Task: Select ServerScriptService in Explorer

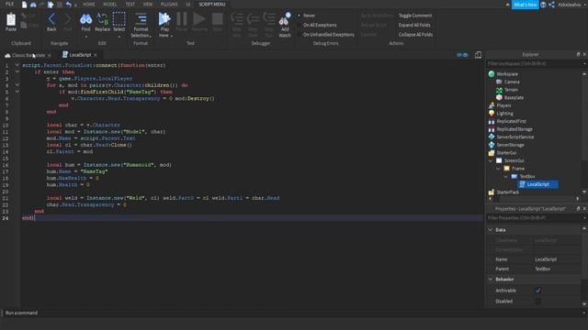Action: click(x=515, y=137)
